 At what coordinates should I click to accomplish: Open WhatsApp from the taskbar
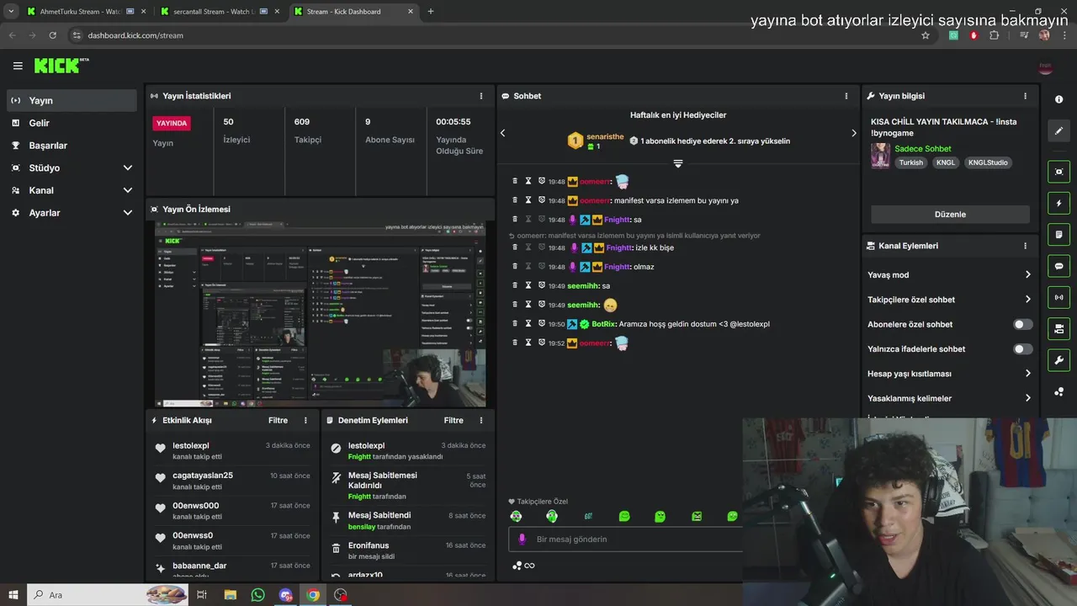click(x=258, y=595)
